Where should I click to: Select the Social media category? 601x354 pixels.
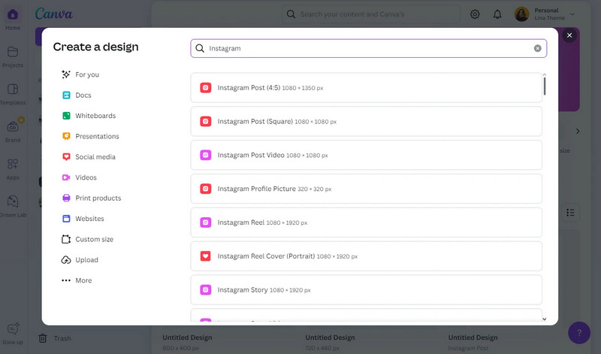tap(95, 157)
